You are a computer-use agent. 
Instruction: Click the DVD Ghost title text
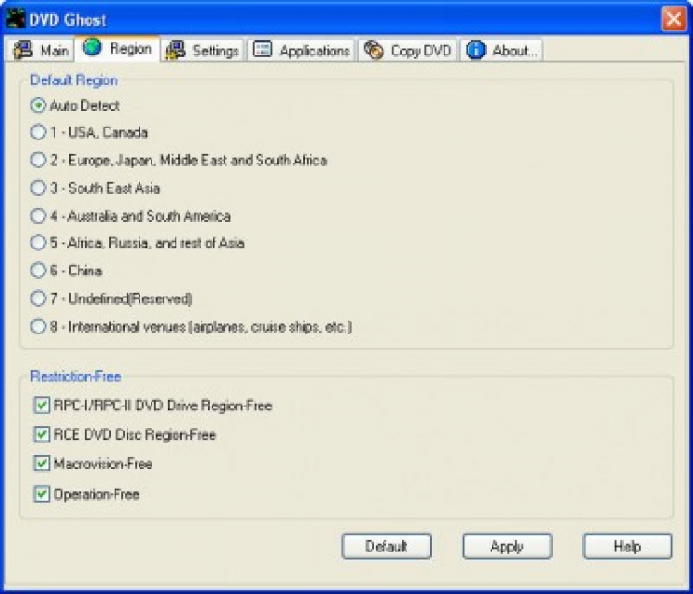tap(67, 20)
